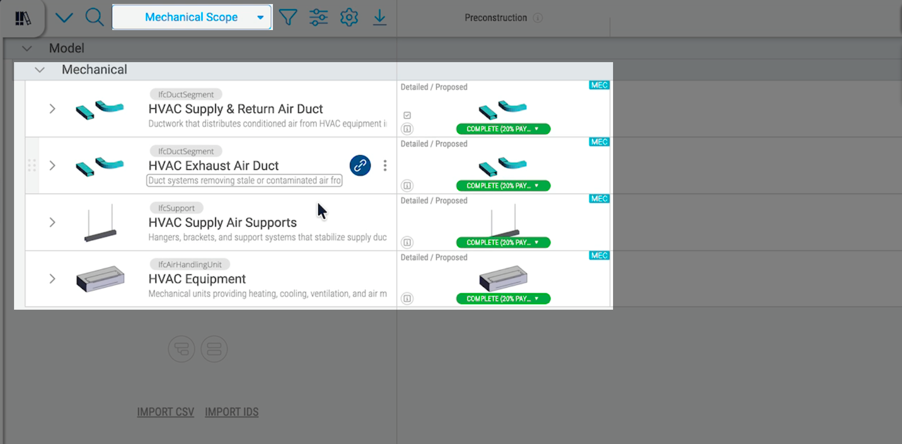Click MEC tag on HVAC Equipment row
Screen dimensions: 902x444
coord(599,256)
